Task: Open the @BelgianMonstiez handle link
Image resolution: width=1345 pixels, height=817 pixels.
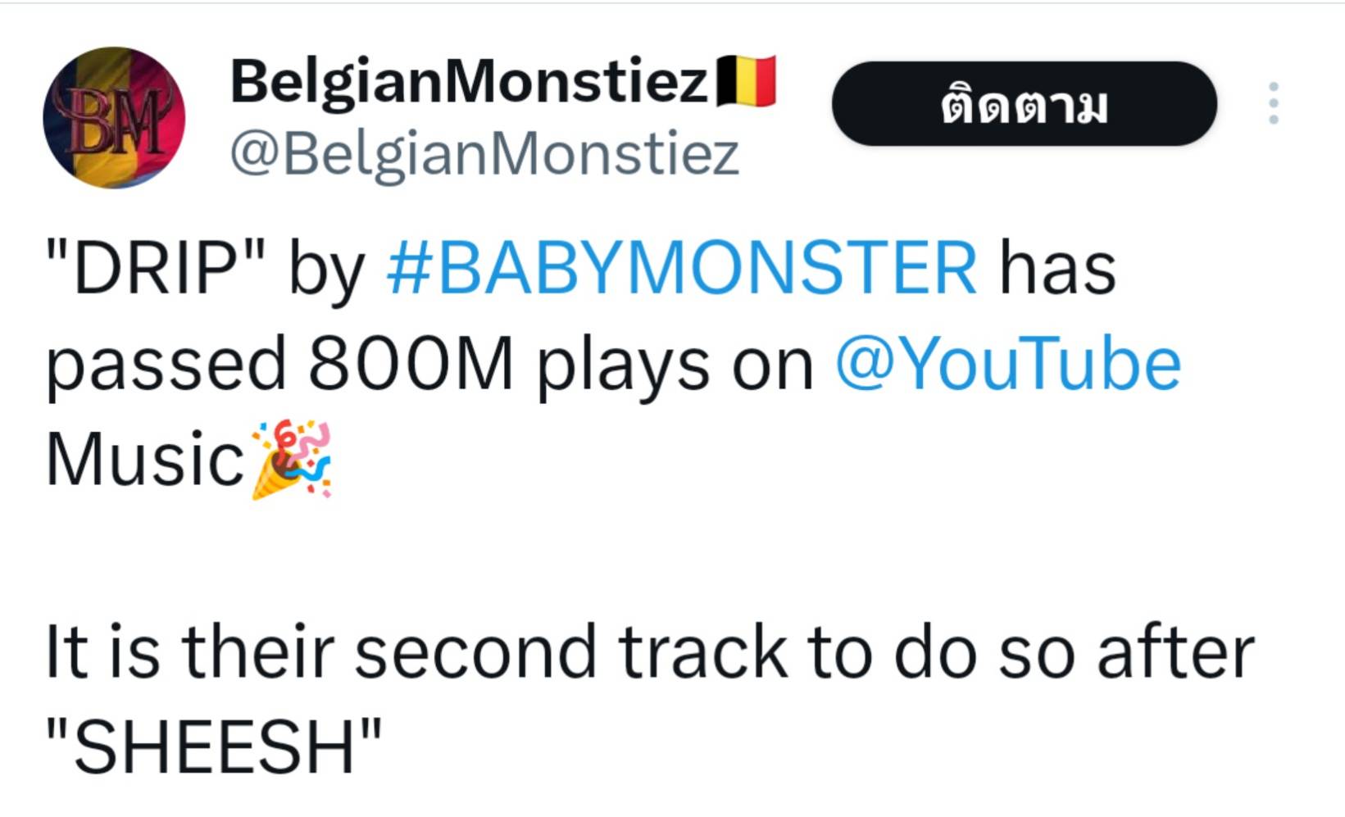Action: (x=484, y=154)
